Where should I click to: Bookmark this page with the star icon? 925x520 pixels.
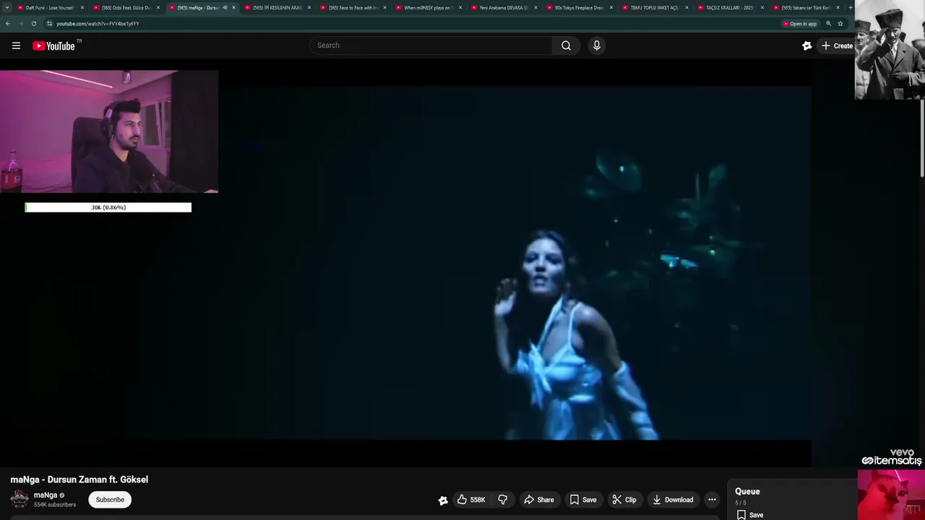pyautogui.click(x=840, y=23)
